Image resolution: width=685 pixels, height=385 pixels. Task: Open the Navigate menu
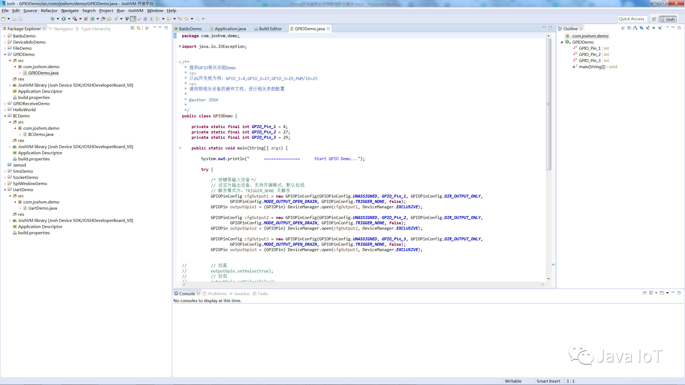pos(70,11)
